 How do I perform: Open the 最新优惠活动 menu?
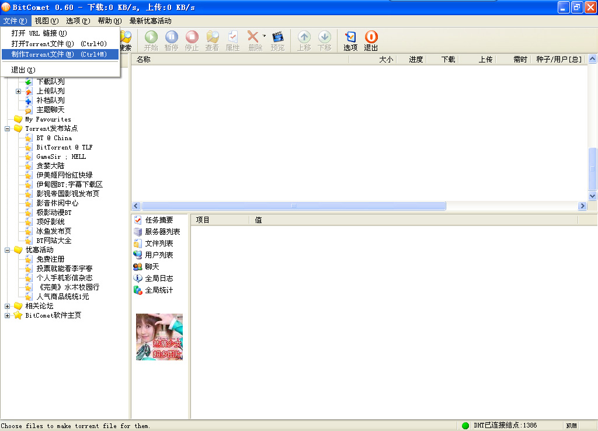(150, 21)
